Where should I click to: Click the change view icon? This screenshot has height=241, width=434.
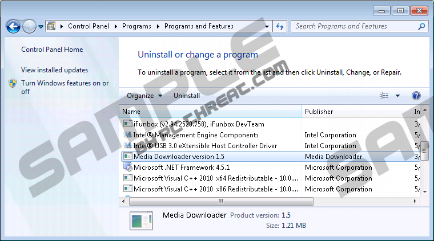tap(384, 96)
